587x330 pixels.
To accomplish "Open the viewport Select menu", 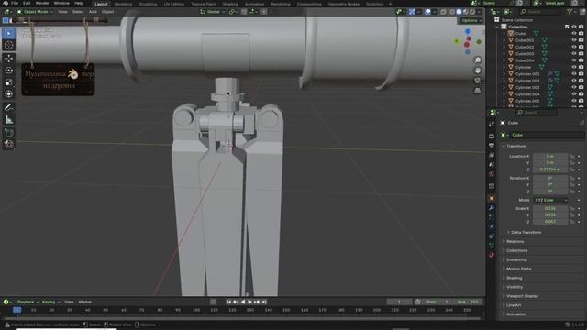I will 78,12.
